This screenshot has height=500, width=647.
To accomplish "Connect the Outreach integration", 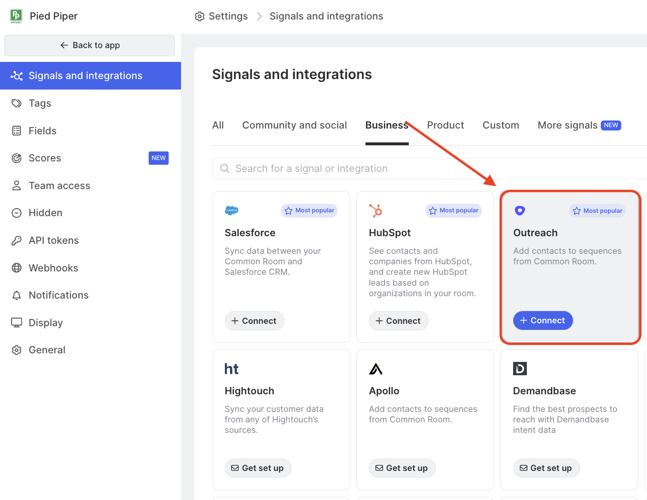I will 543,320.
